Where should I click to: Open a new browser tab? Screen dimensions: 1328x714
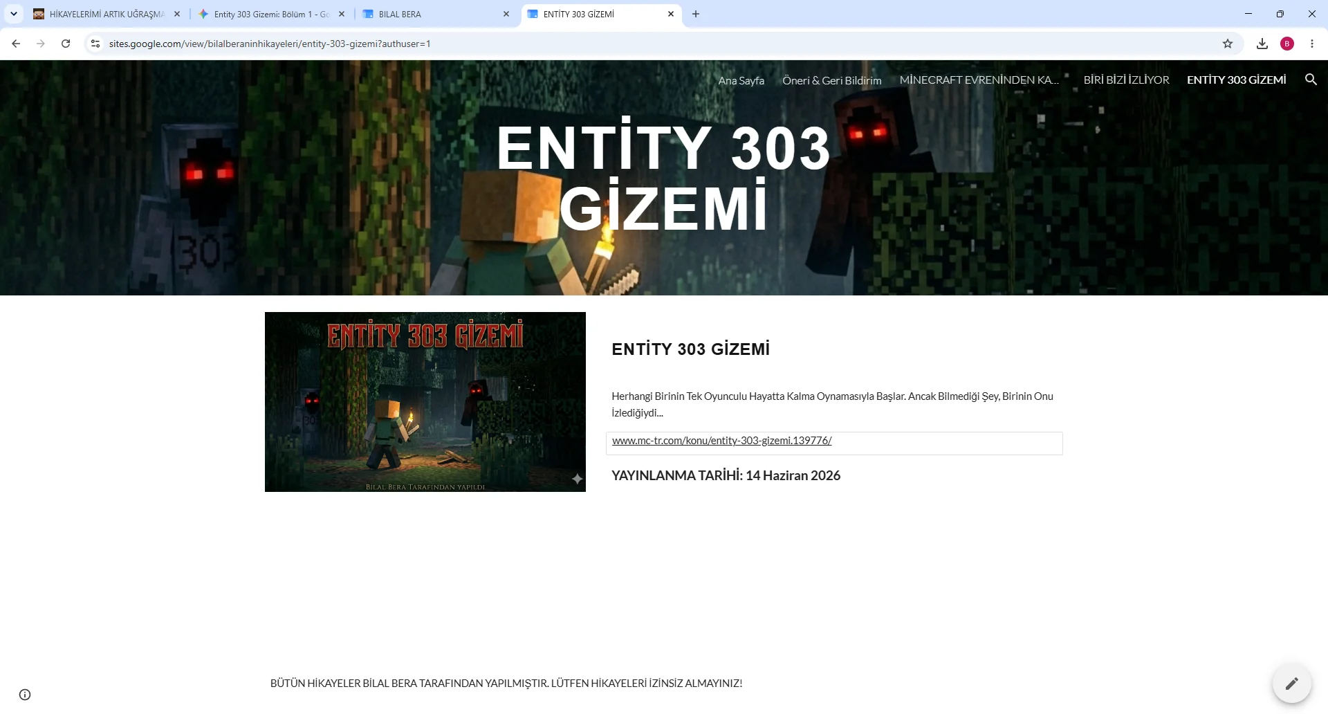coord(696,14)
